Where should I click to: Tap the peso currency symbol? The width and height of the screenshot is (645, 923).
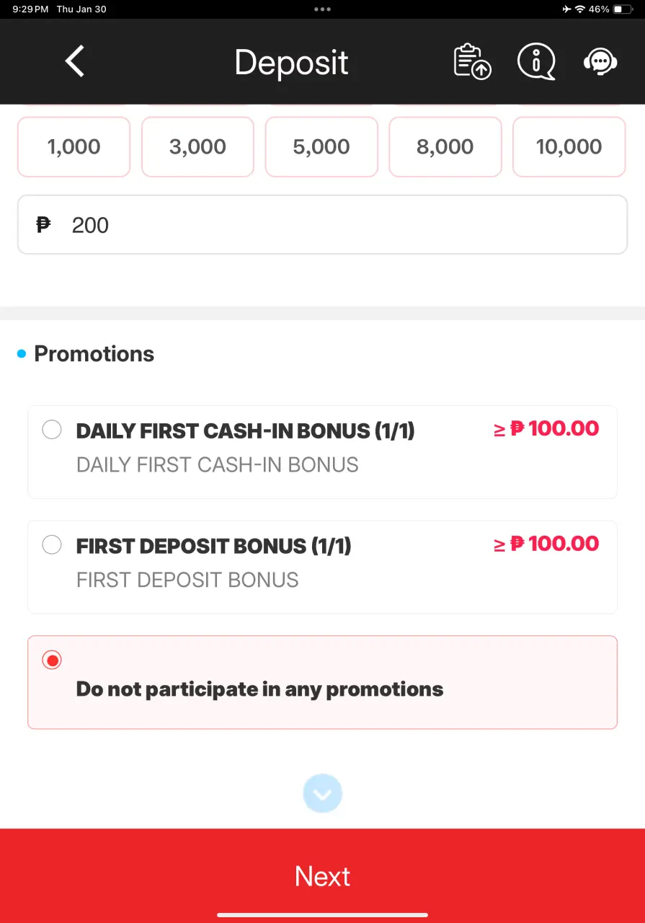[44, 225]
